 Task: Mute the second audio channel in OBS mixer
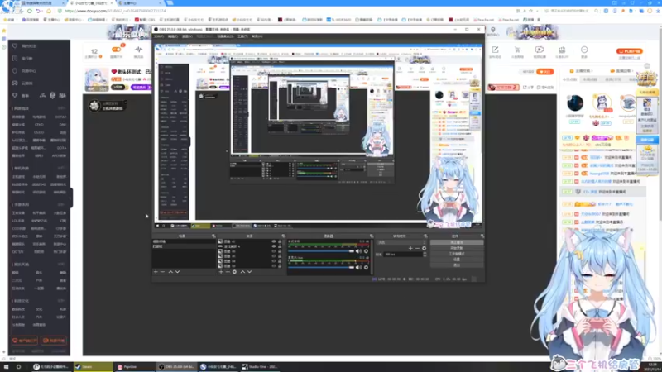click(x=358, y=267)
